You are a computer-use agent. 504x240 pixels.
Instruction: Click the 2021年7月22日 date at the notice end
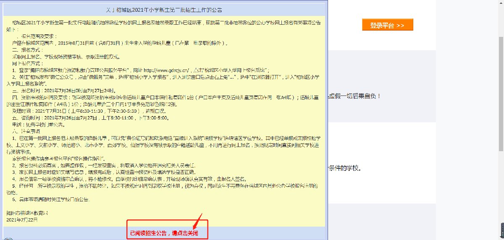(x=22, y=219)
